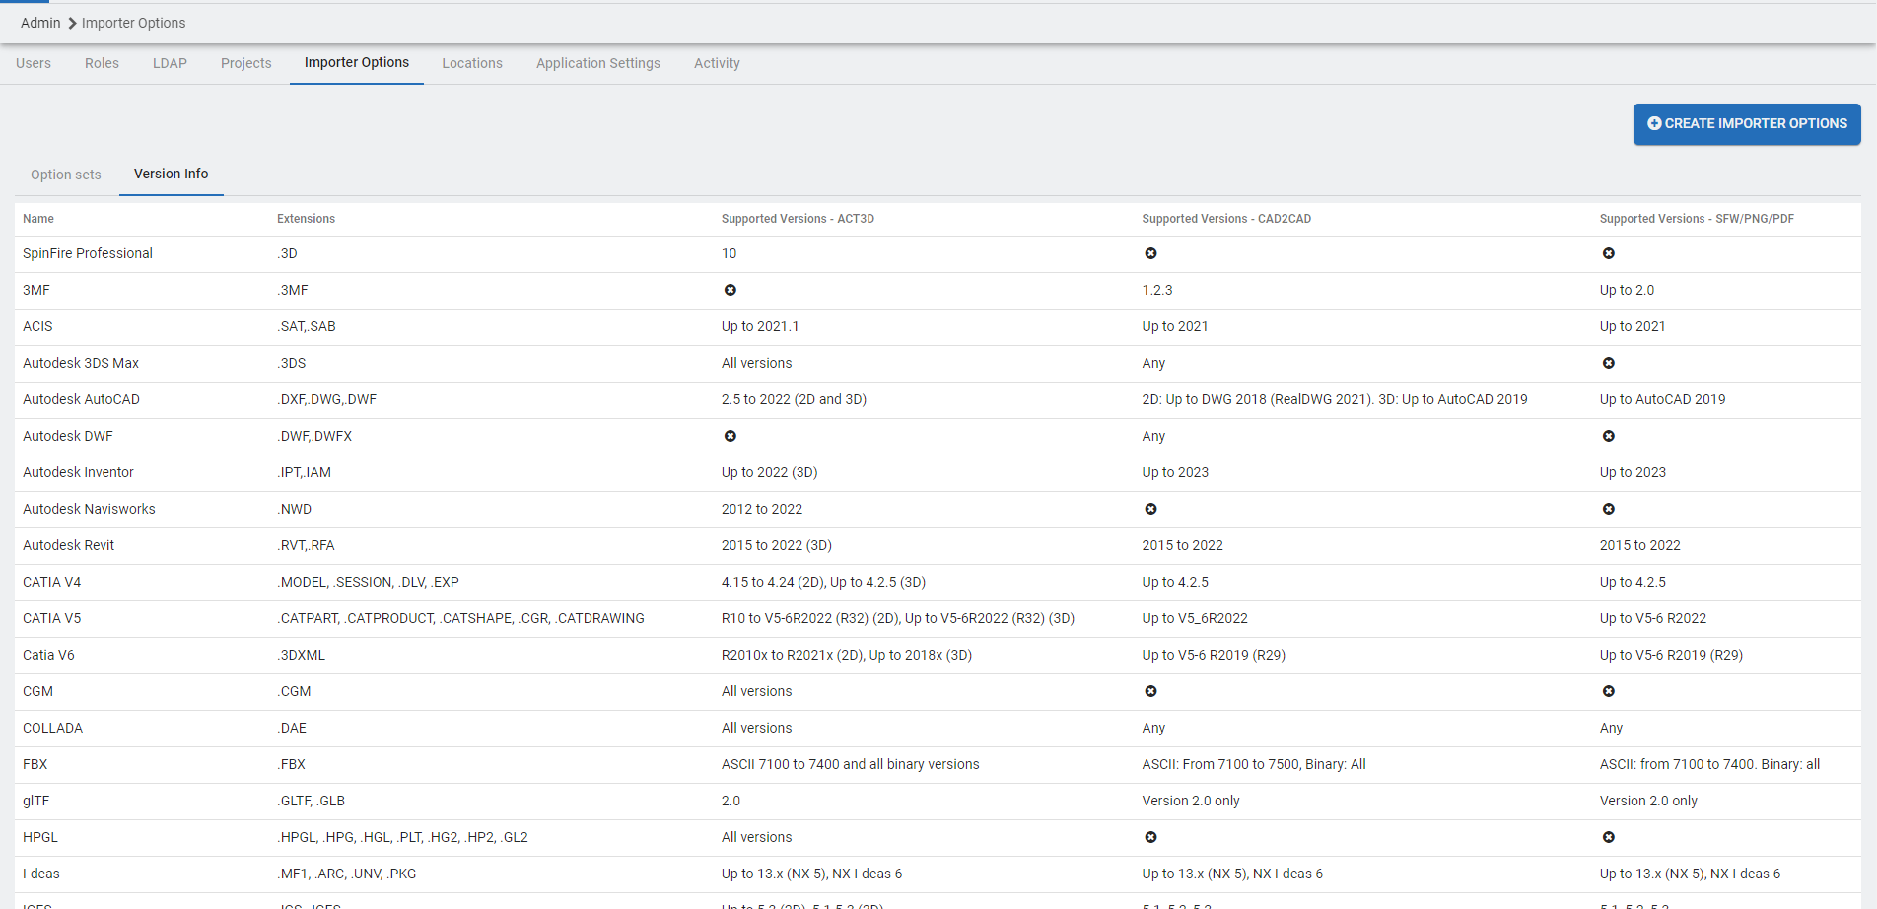Select the Autodesk DWF row name
Screen dimensions: 1877x909
68,436
